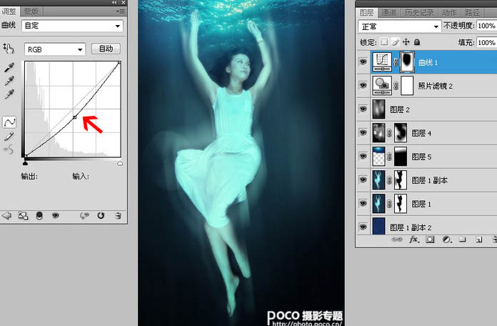This screenshot has height=326, width=497.
Task: Pick the white point eyedropper in Curves
Action: click(x=9, y=94)
